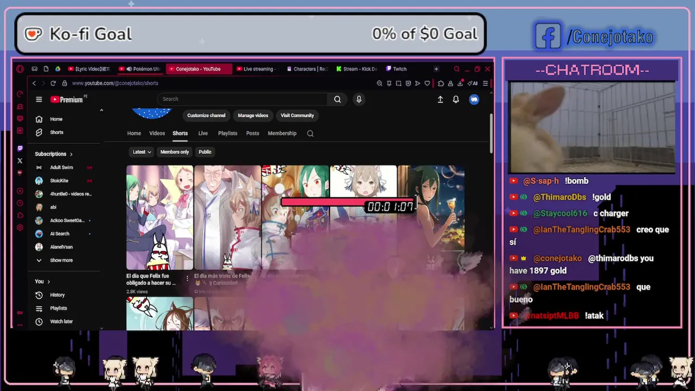Reload the page in browser
Viewport: 695px width, 391px height.
53,83
